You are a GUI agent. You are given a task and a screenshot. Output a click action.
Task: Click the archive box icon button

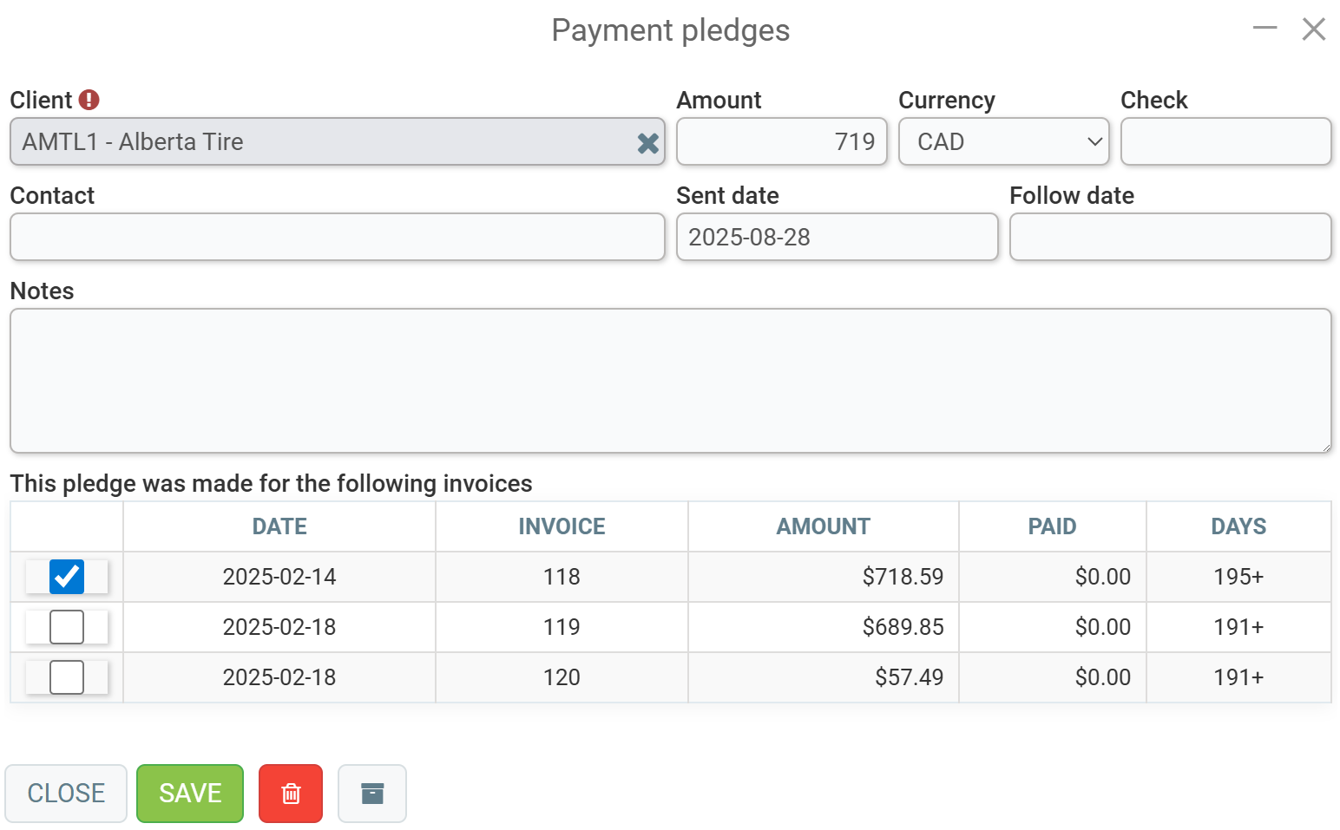click(372, 793)
